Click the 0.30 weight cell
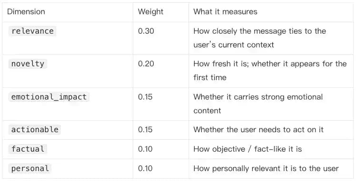The image size is (356, 181). point(146,31)
